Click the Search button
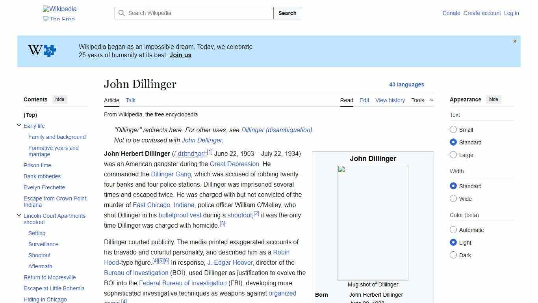Screen dimensions: 538x303 pyautogui.click(x=287, y=13)
